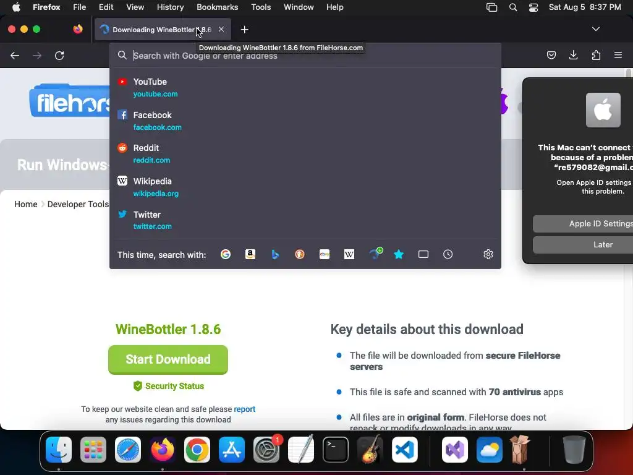Open a new tab
This screenshot has height=475, width=633.
[244, 30]
